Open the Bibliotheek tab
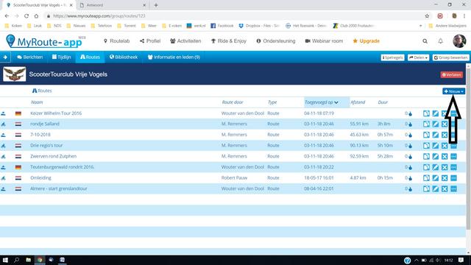 tap(124, 57)
